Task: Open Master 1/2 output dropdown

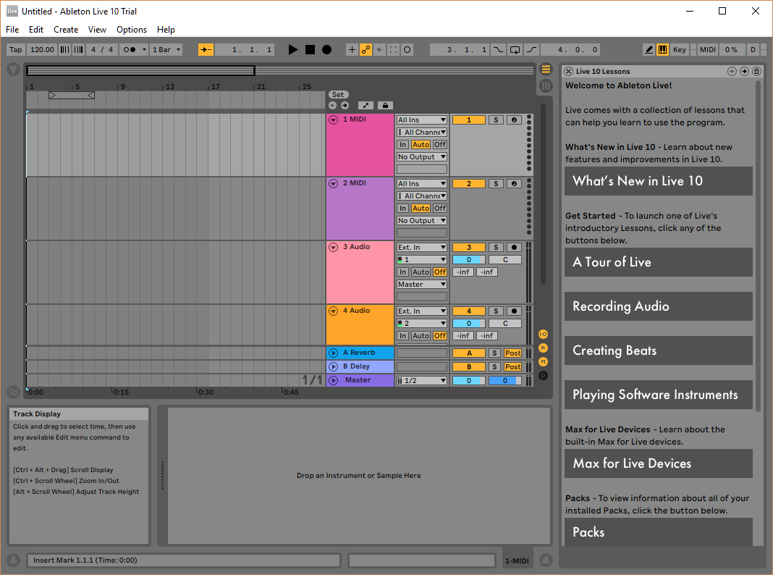Action: click(x=422, y=381)
